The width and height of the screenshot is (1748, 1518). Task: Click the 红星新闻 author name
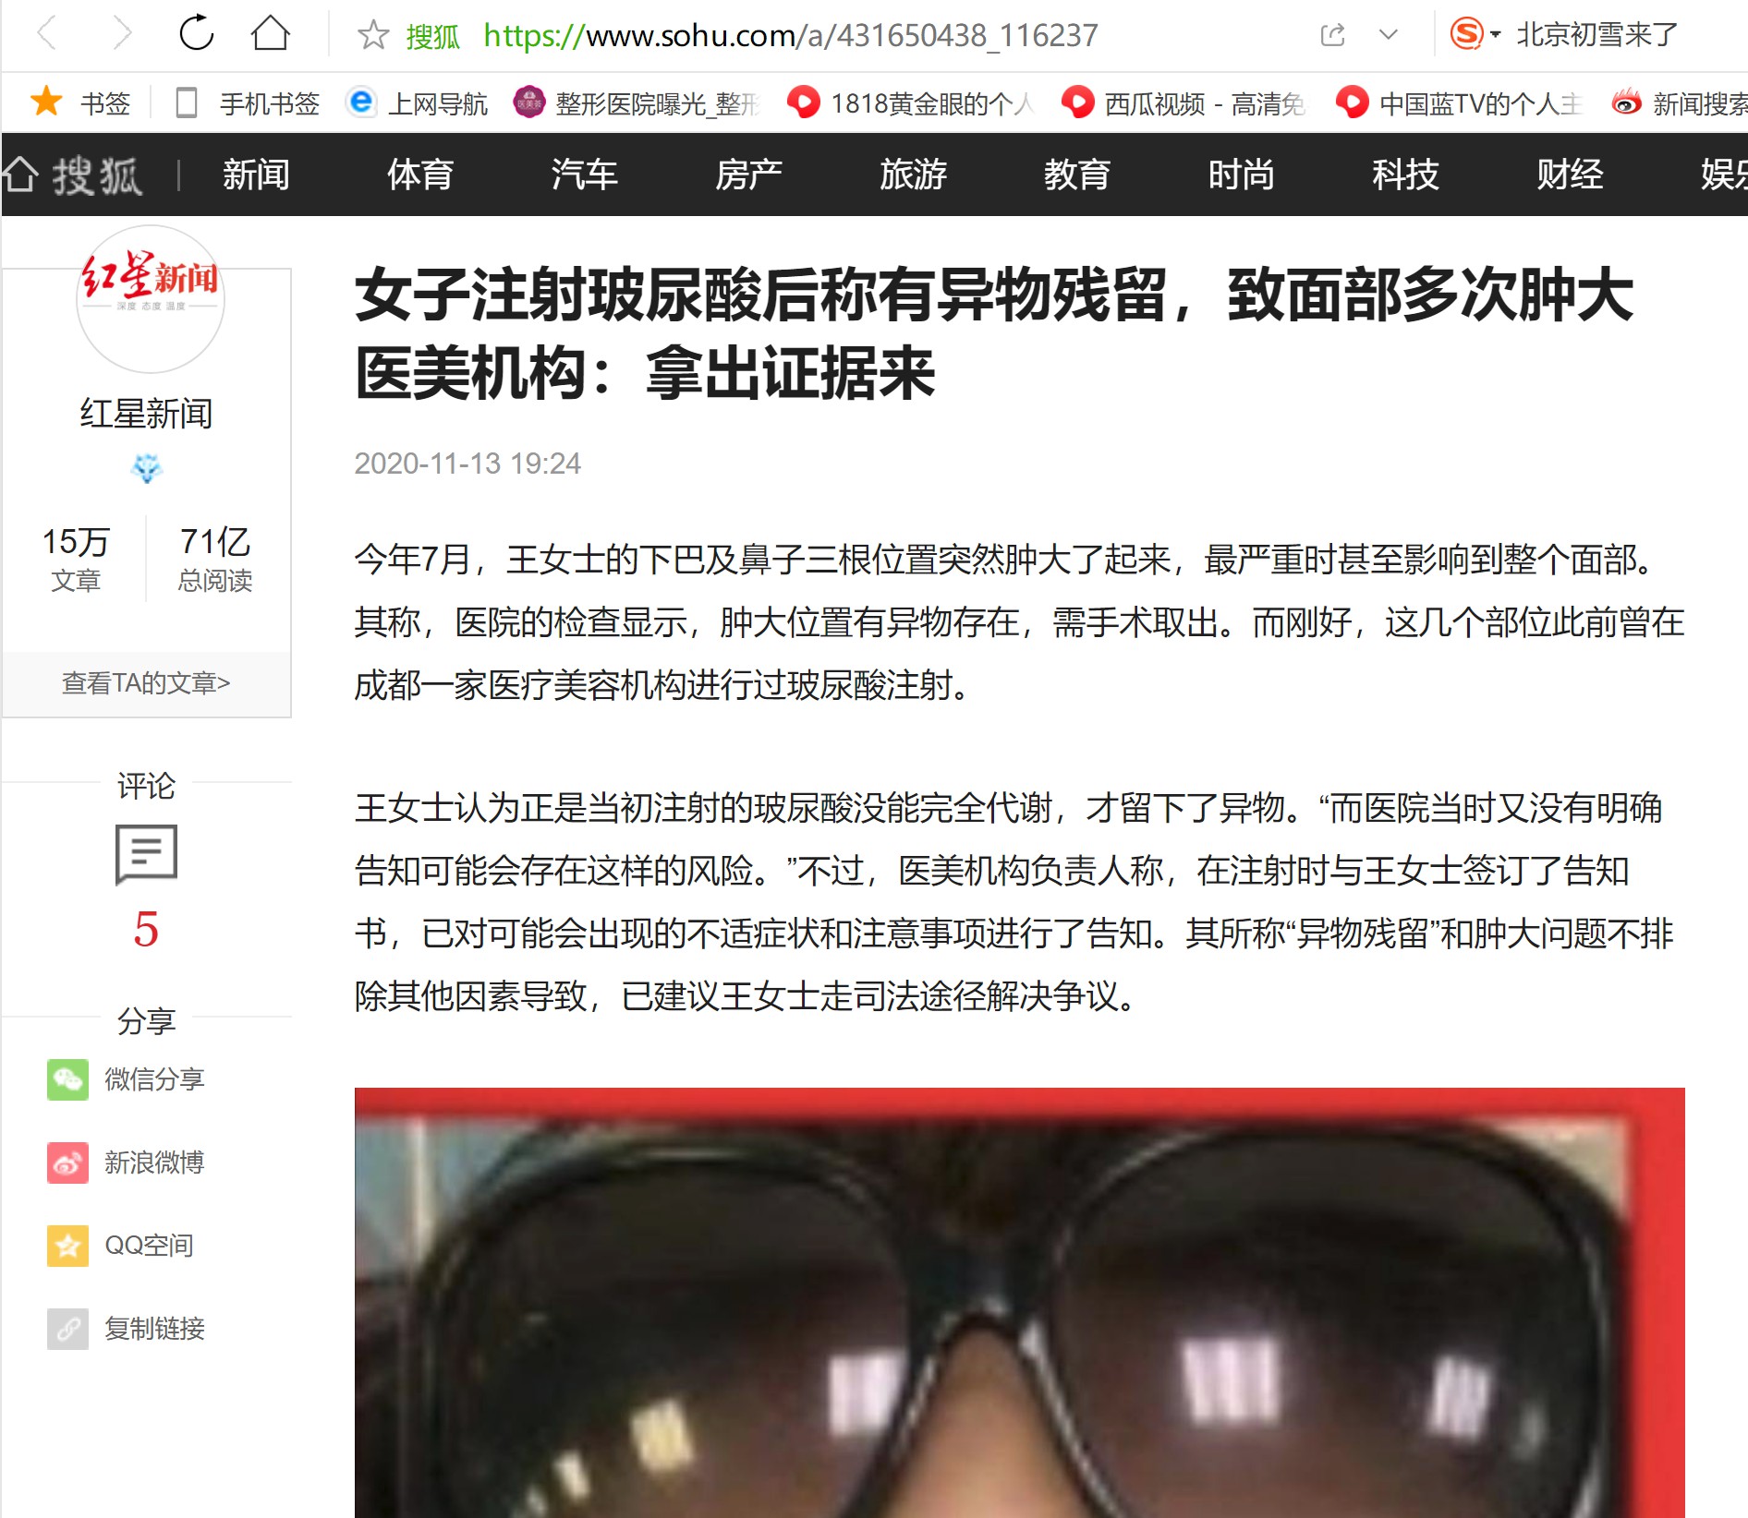[146, 413]
